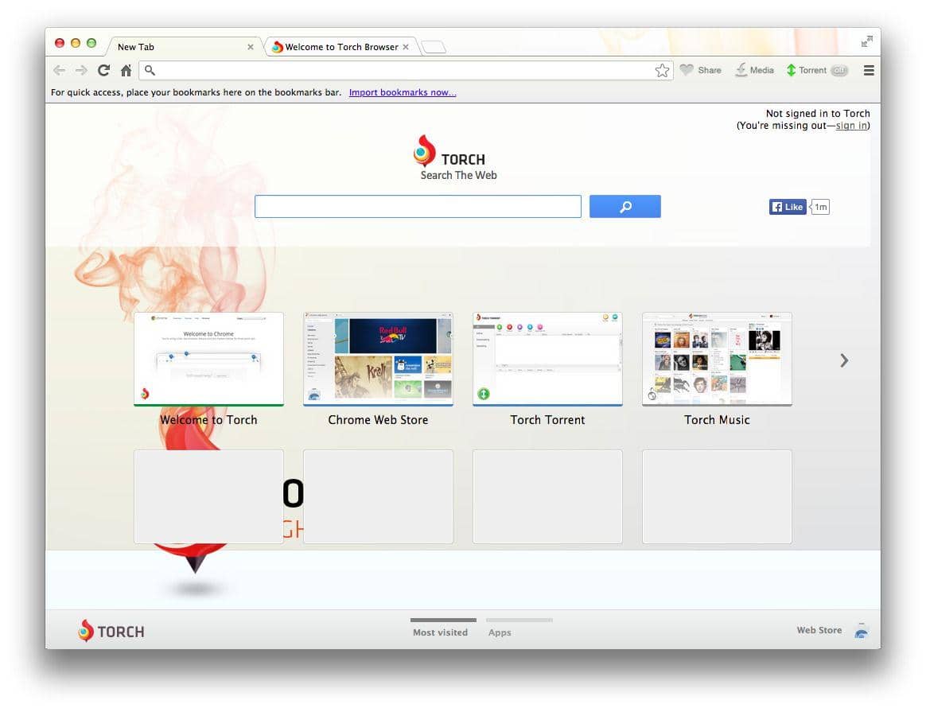Focus the Torch Search The Web field
Screen dimensions: 926x712
click(418, 207)
